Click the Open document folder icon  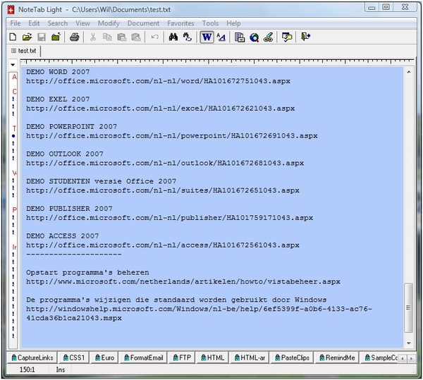[27, 37]
